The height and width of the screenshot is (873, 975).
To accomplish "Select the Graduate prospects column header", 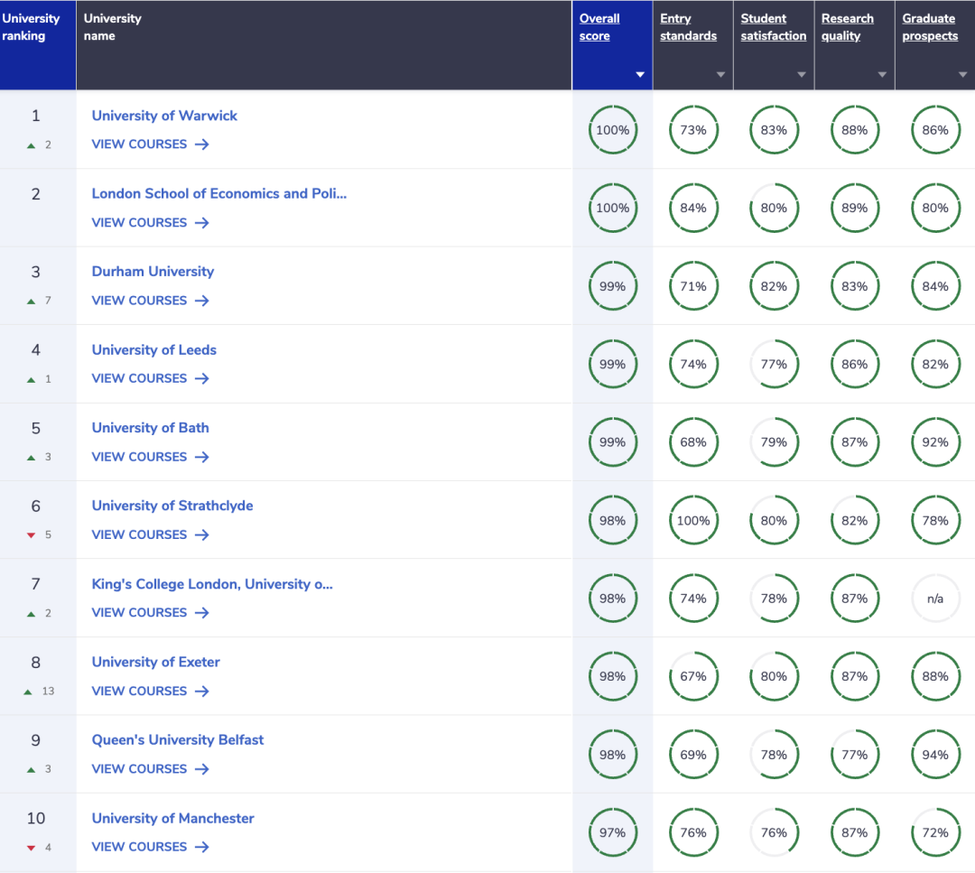I will click(929, 27).
